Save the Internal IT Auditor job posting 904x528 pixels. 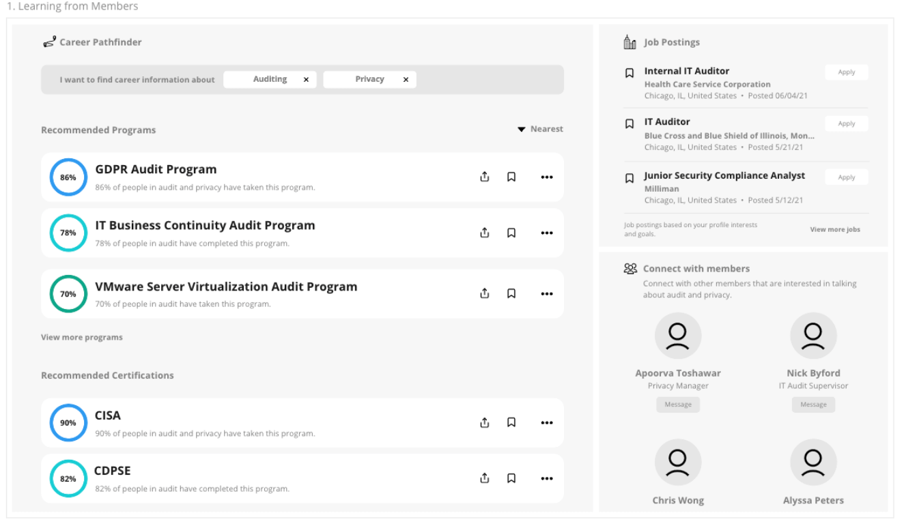pos(630,73)
